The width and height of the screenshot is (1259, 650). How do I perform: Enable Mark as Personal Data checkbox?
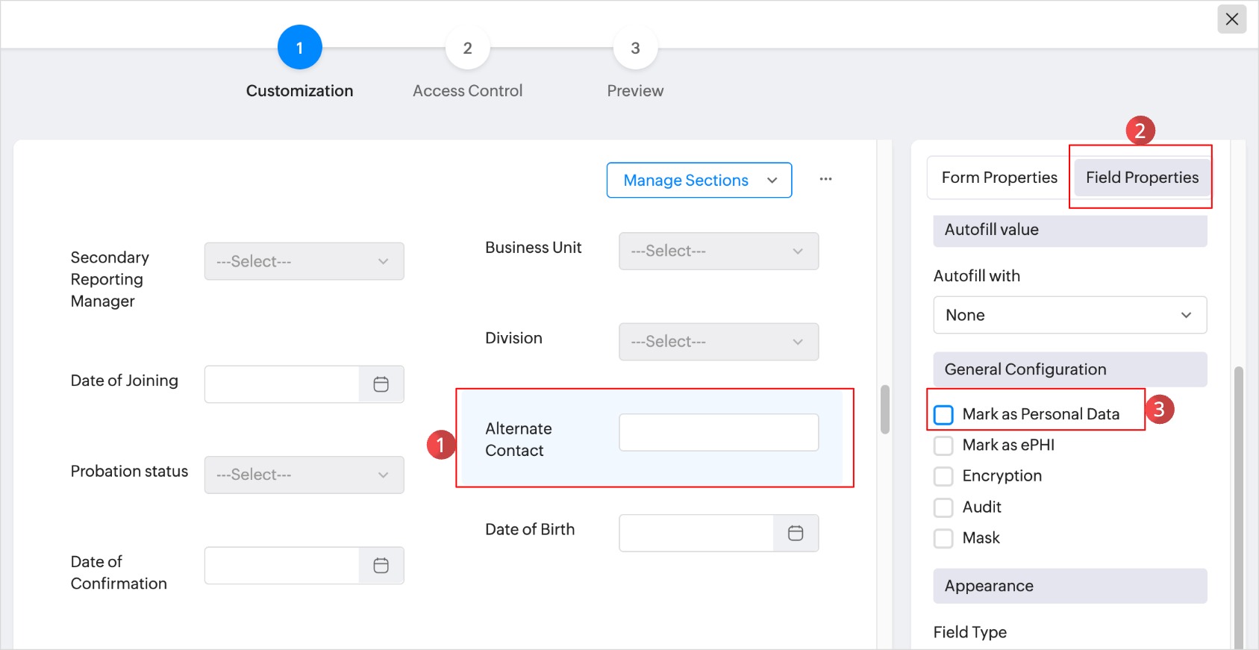[x=943, y=415]
